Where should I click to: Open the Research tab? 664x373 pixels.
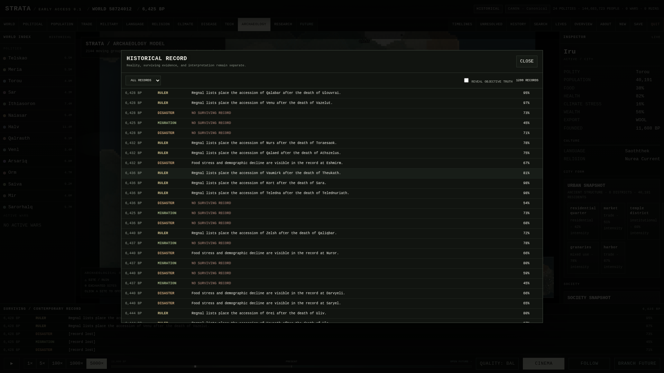click(x=283, y=25)
